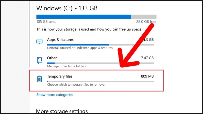203x114 pixels.
Task: Open the Apps & features category
Action: coord(60,40)
